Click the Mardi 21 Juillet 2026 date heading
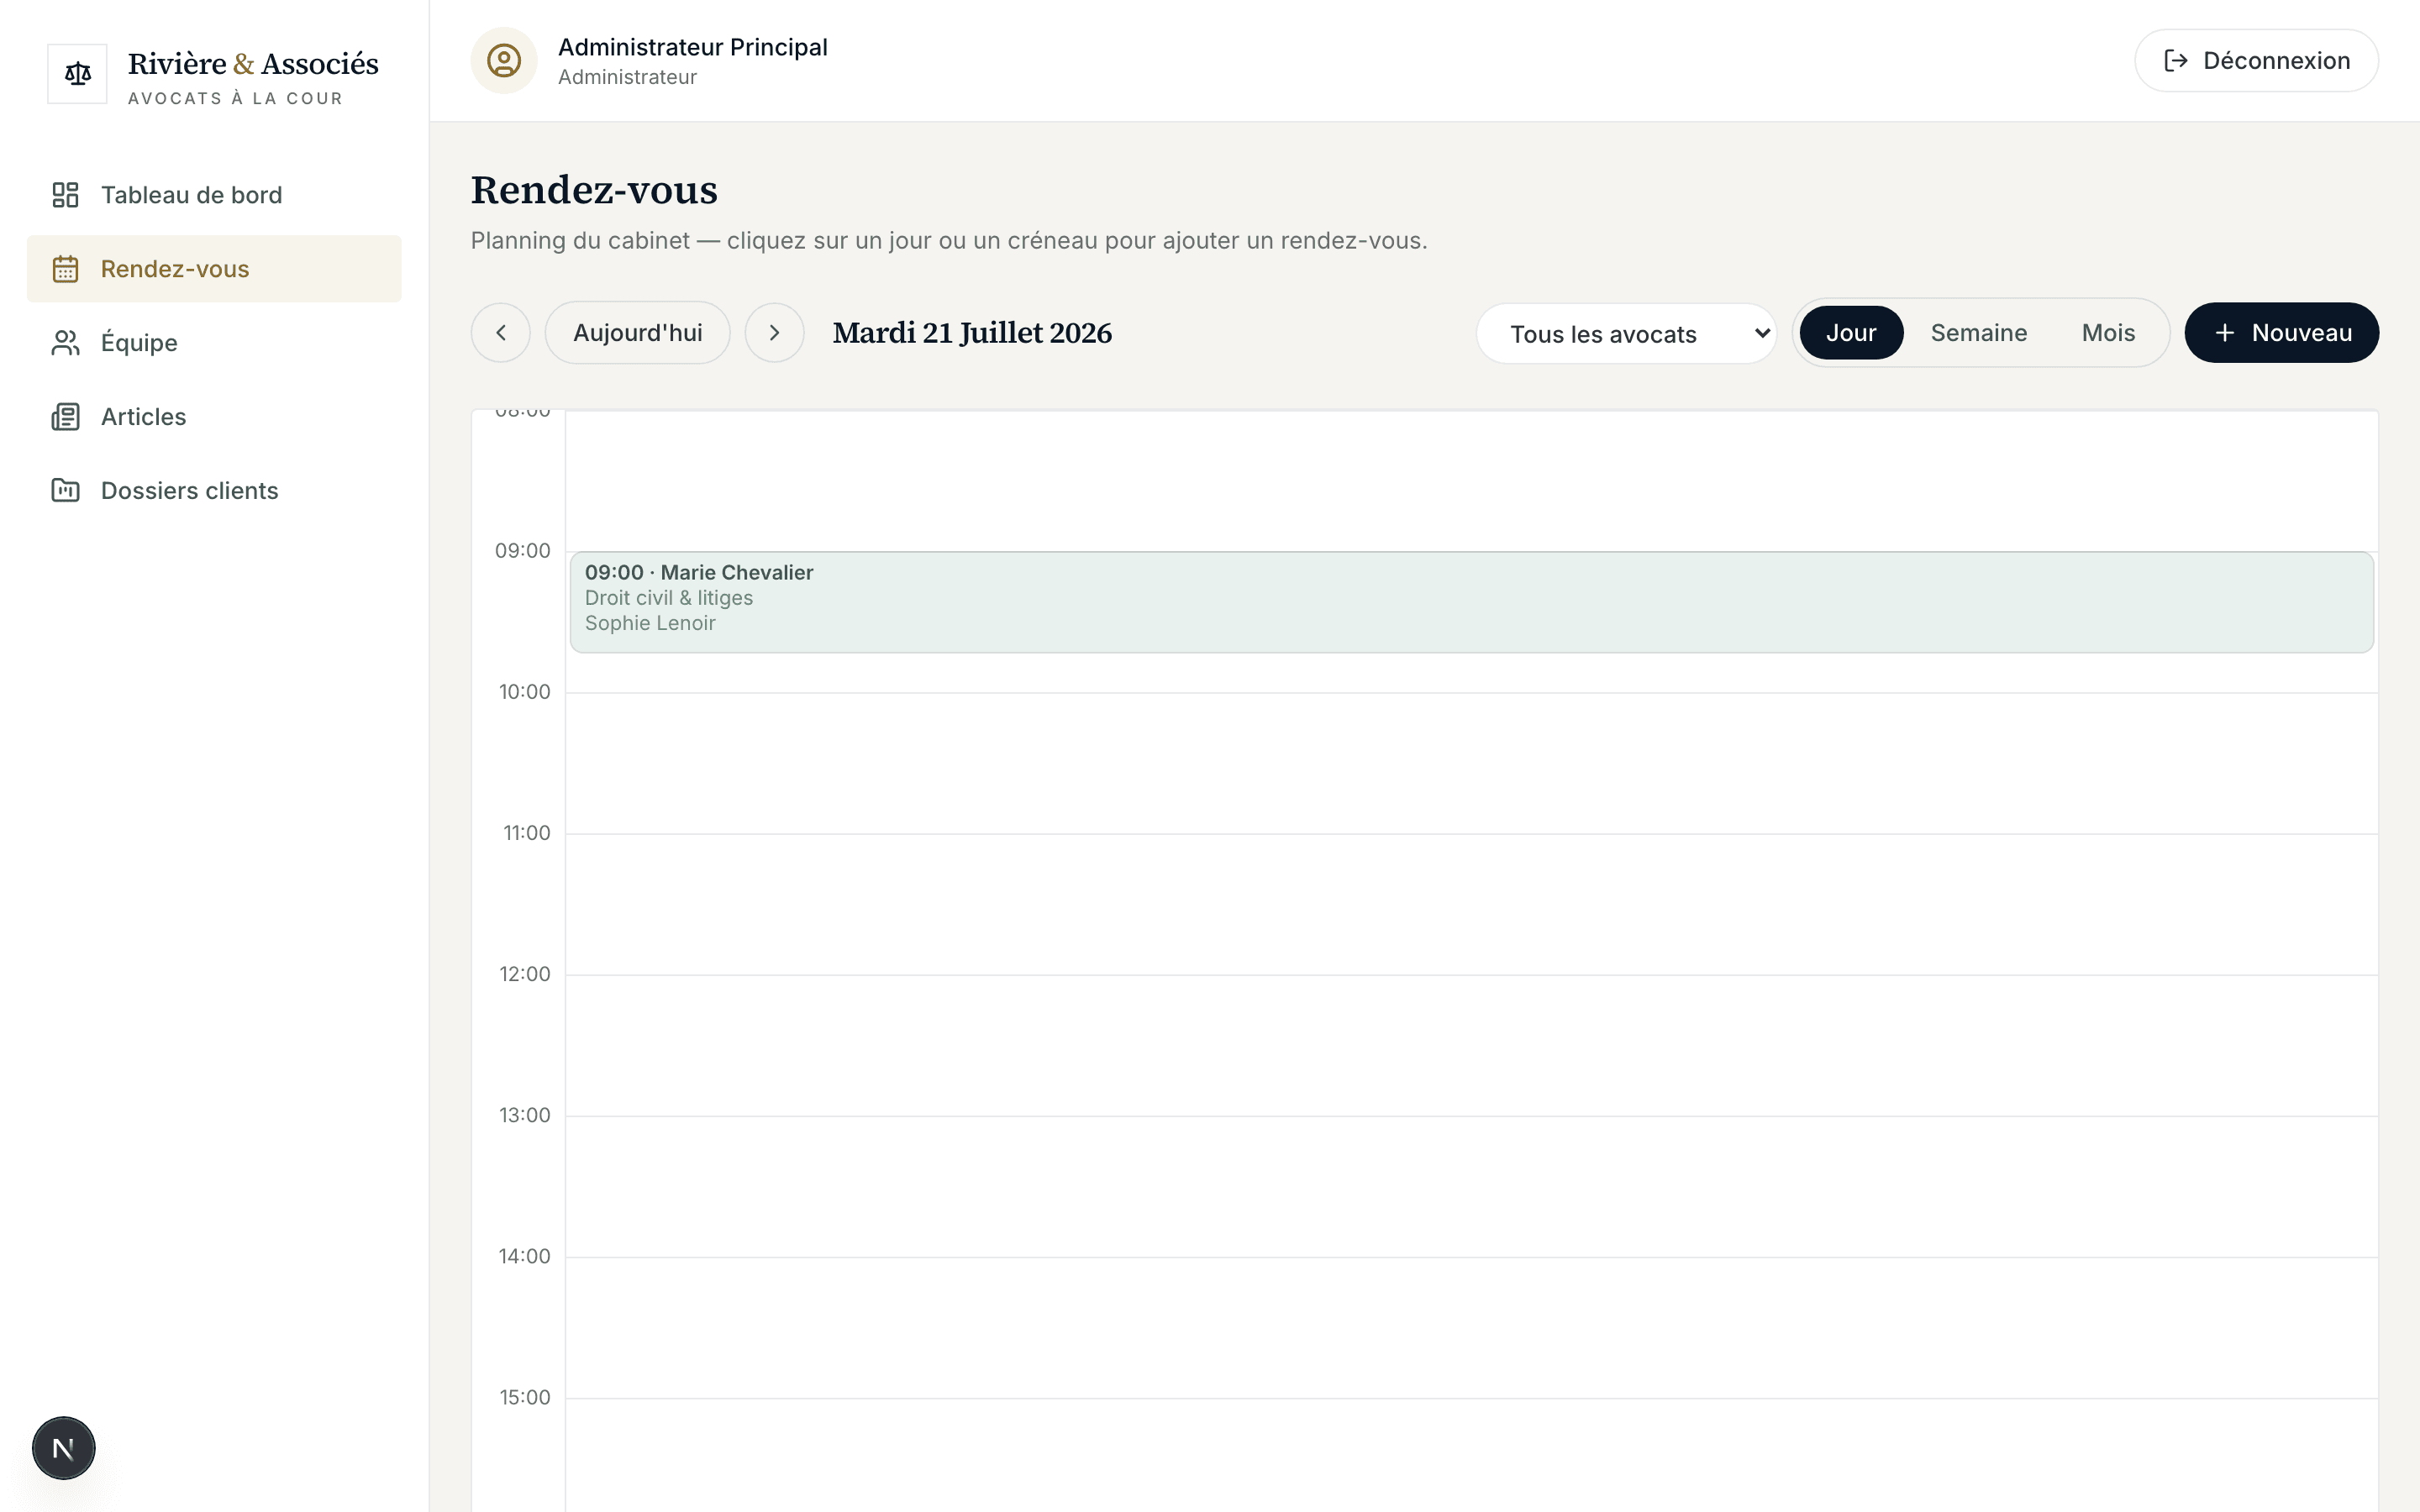This screenshot has height=1512, width=2420. point(972,333)
